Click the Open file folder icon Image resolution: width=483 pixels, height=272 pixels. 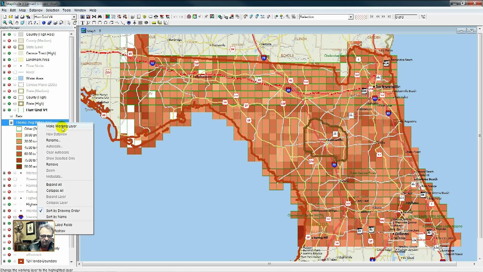[11, 17]
